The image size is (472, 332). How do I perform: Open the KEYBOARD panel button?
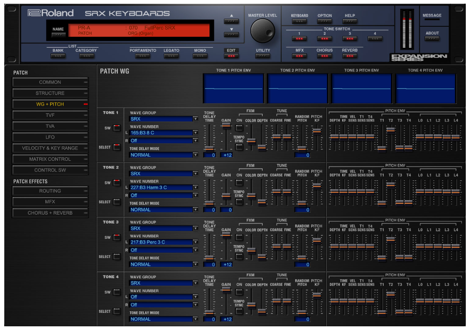[299, 21]
